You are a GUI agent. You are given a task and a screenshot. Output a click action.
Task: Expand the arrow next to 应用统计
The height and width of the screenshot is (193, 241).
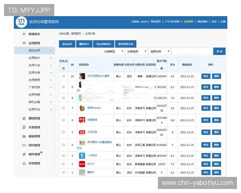click(51, 58)
